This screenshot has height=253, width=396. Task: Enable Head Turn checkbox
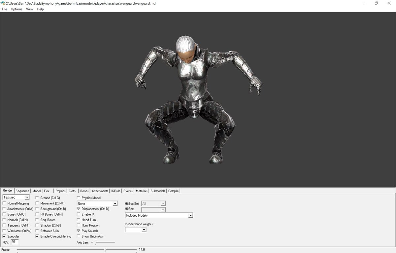tap(86, 220)
